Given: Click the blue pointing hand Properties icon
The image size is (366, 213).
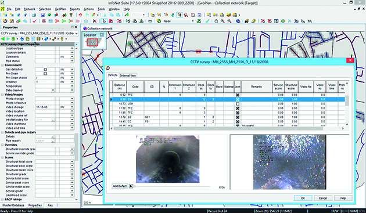Looking at the screenshot, I should point(22,39).
